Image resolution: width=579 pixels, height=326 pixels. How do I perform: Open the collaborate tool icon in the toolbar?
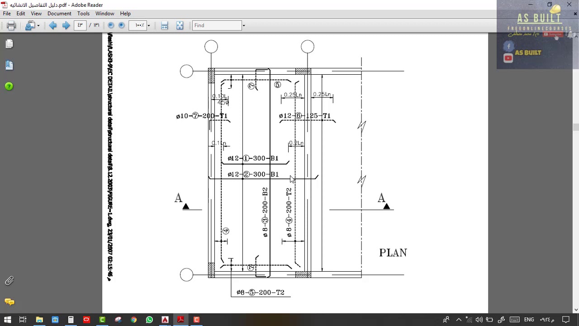pyautogui.click(x=30, y=25)
